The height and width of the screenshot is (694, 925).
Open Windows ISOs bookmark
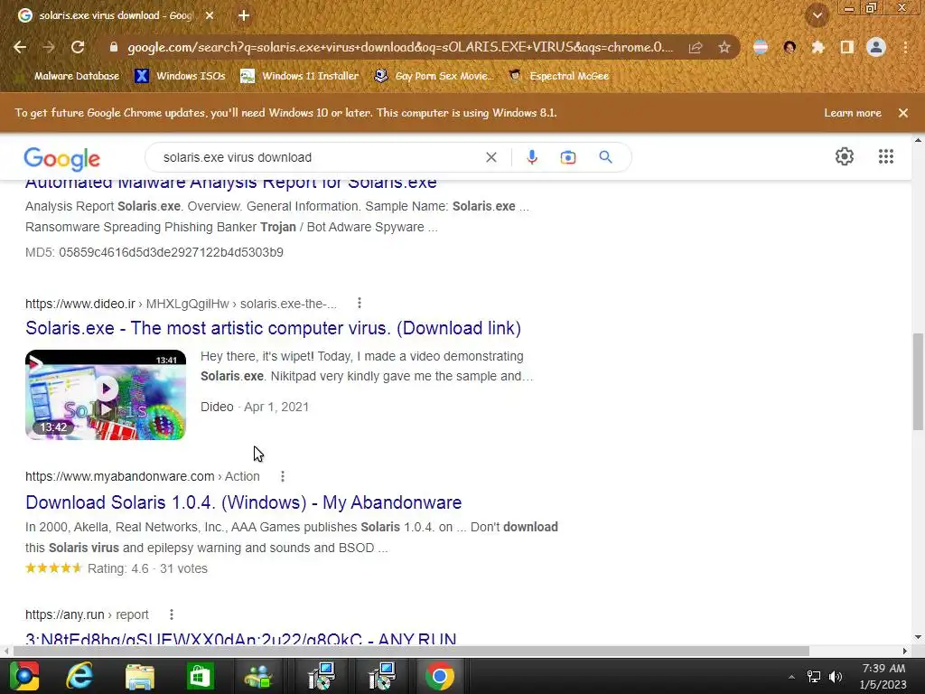[181, 76]
